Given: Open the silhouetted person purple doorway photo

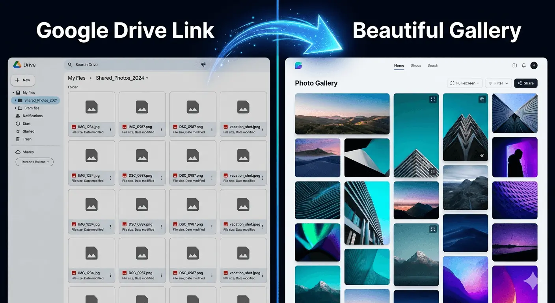Looking at the screenshot, I should click(515, 157).
